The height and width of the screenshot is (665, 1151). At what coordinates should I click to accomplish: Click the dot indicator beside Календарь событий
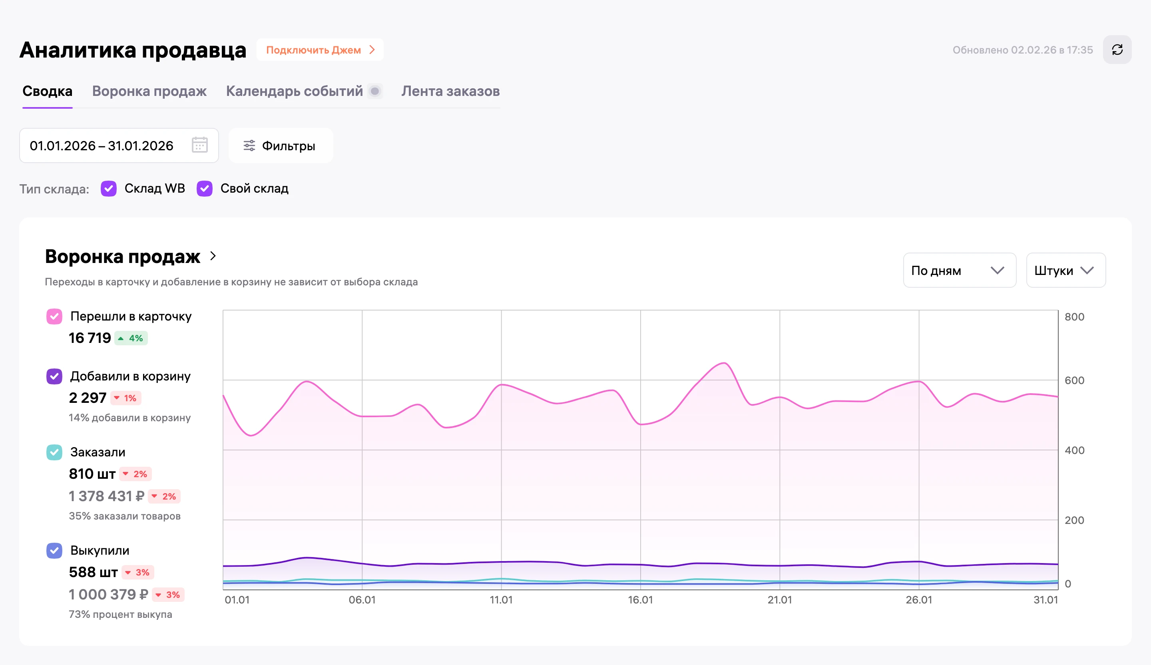375,92
